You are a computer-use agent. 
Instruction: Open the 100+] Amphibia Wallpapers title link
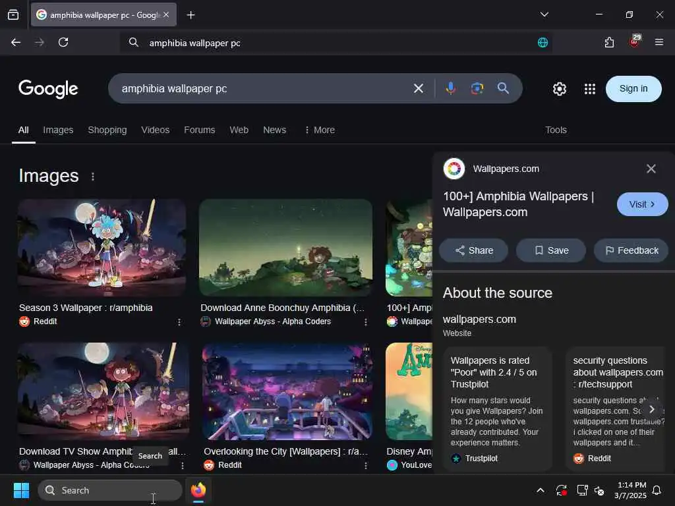pos(518,204)
